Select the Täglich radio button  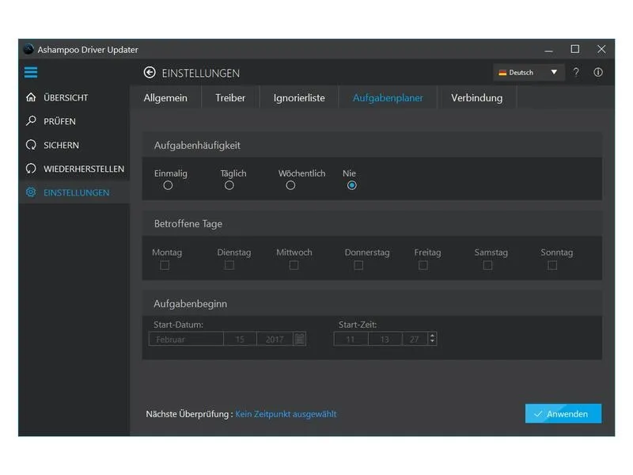pos(229,185)
